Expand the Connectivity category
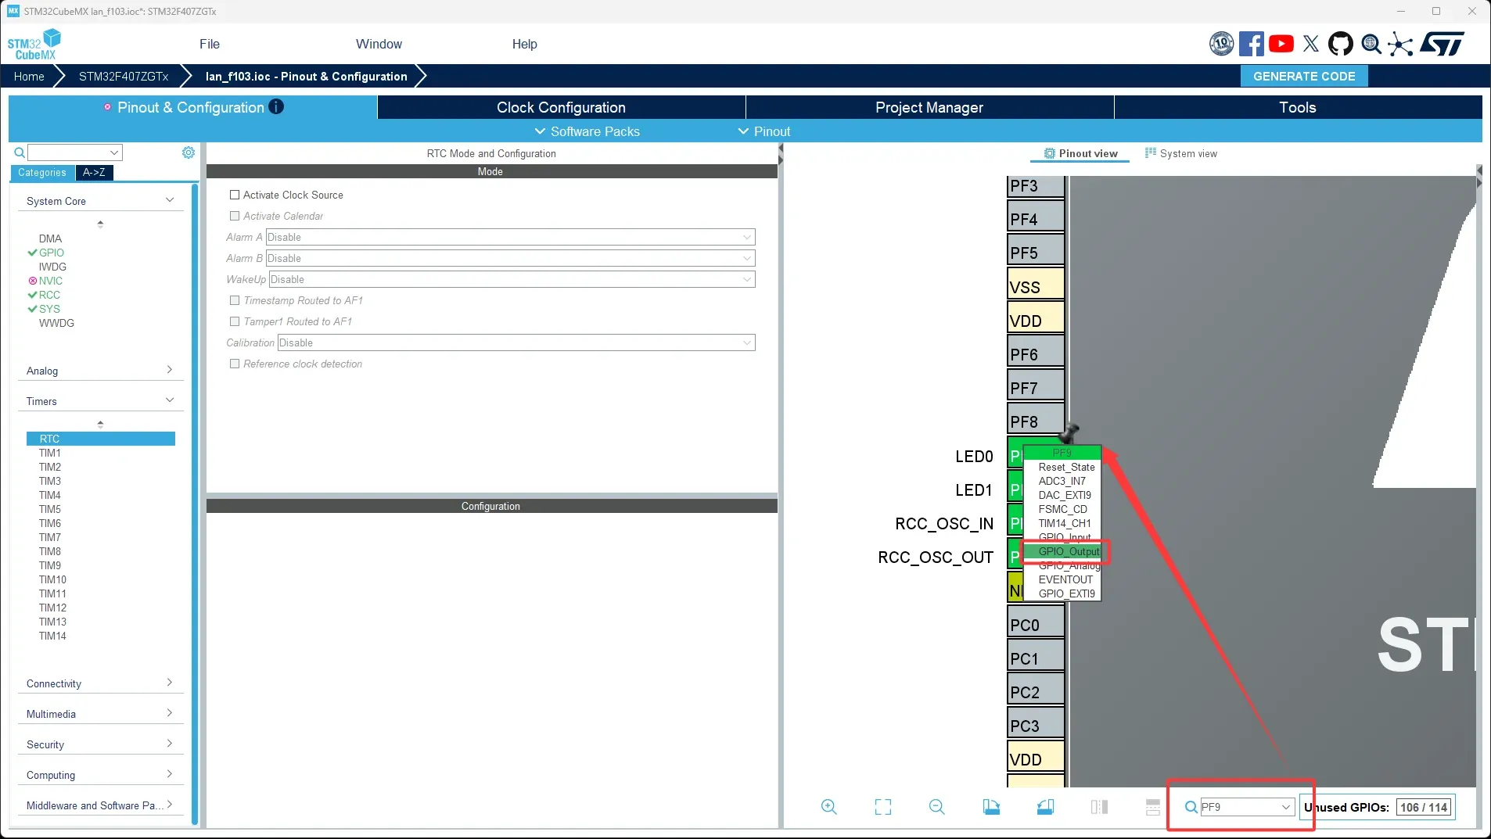 point(99,683)
